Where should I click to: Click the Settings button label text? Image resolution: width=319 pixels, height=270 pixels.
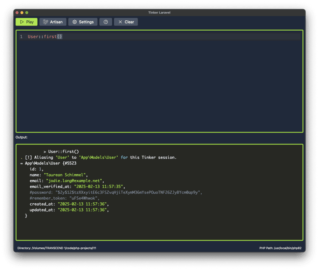(86, 22)
